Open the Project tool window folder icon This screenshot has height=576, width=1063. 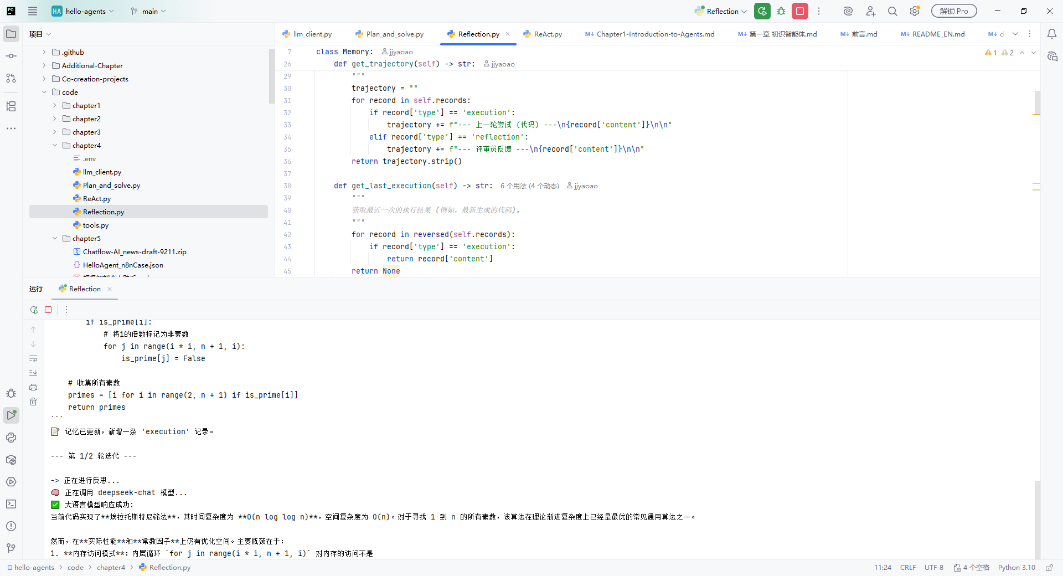tap(11, 34)
